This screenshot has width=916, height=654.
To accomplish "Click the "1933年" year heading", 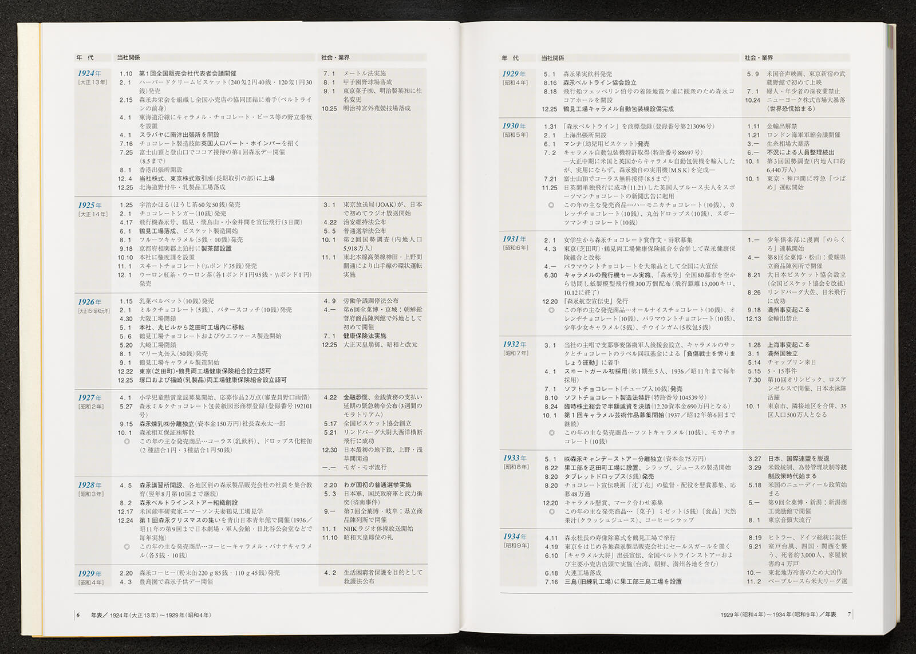I will pyautogui.click(x=515, y=458).
